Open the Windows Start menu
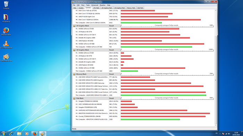This screenshot has height=136, width=243. pos(3,133)
